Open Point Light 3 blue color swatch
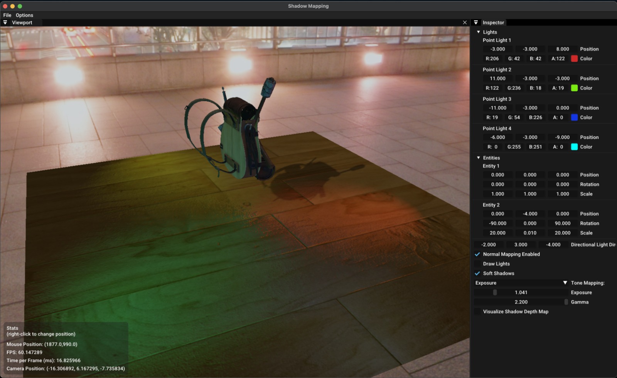The image size is (617, 378). pyautogui.click(x=574, y=117)
